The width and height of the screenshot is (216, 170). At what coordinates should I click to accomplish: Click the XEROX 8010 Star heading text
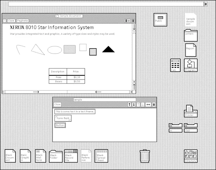click(x=52, y=27)
